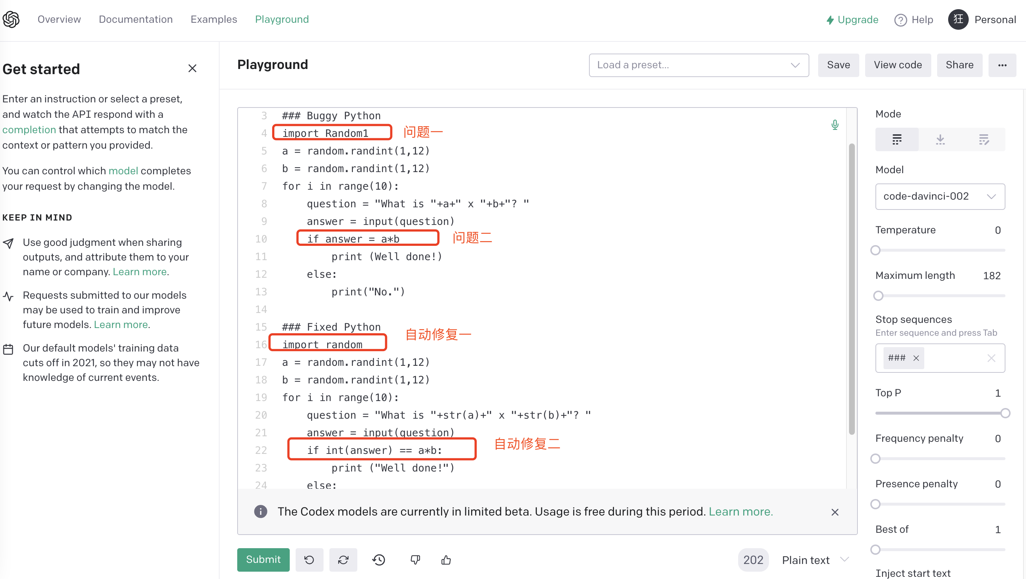Click the OpenAI logo
This screenshot has height=579, width=1026.
coord(11,19)
